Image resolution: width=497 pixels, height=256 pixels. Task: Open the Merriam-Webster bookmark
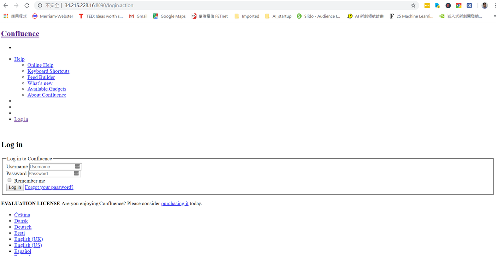tap(53, 16)
